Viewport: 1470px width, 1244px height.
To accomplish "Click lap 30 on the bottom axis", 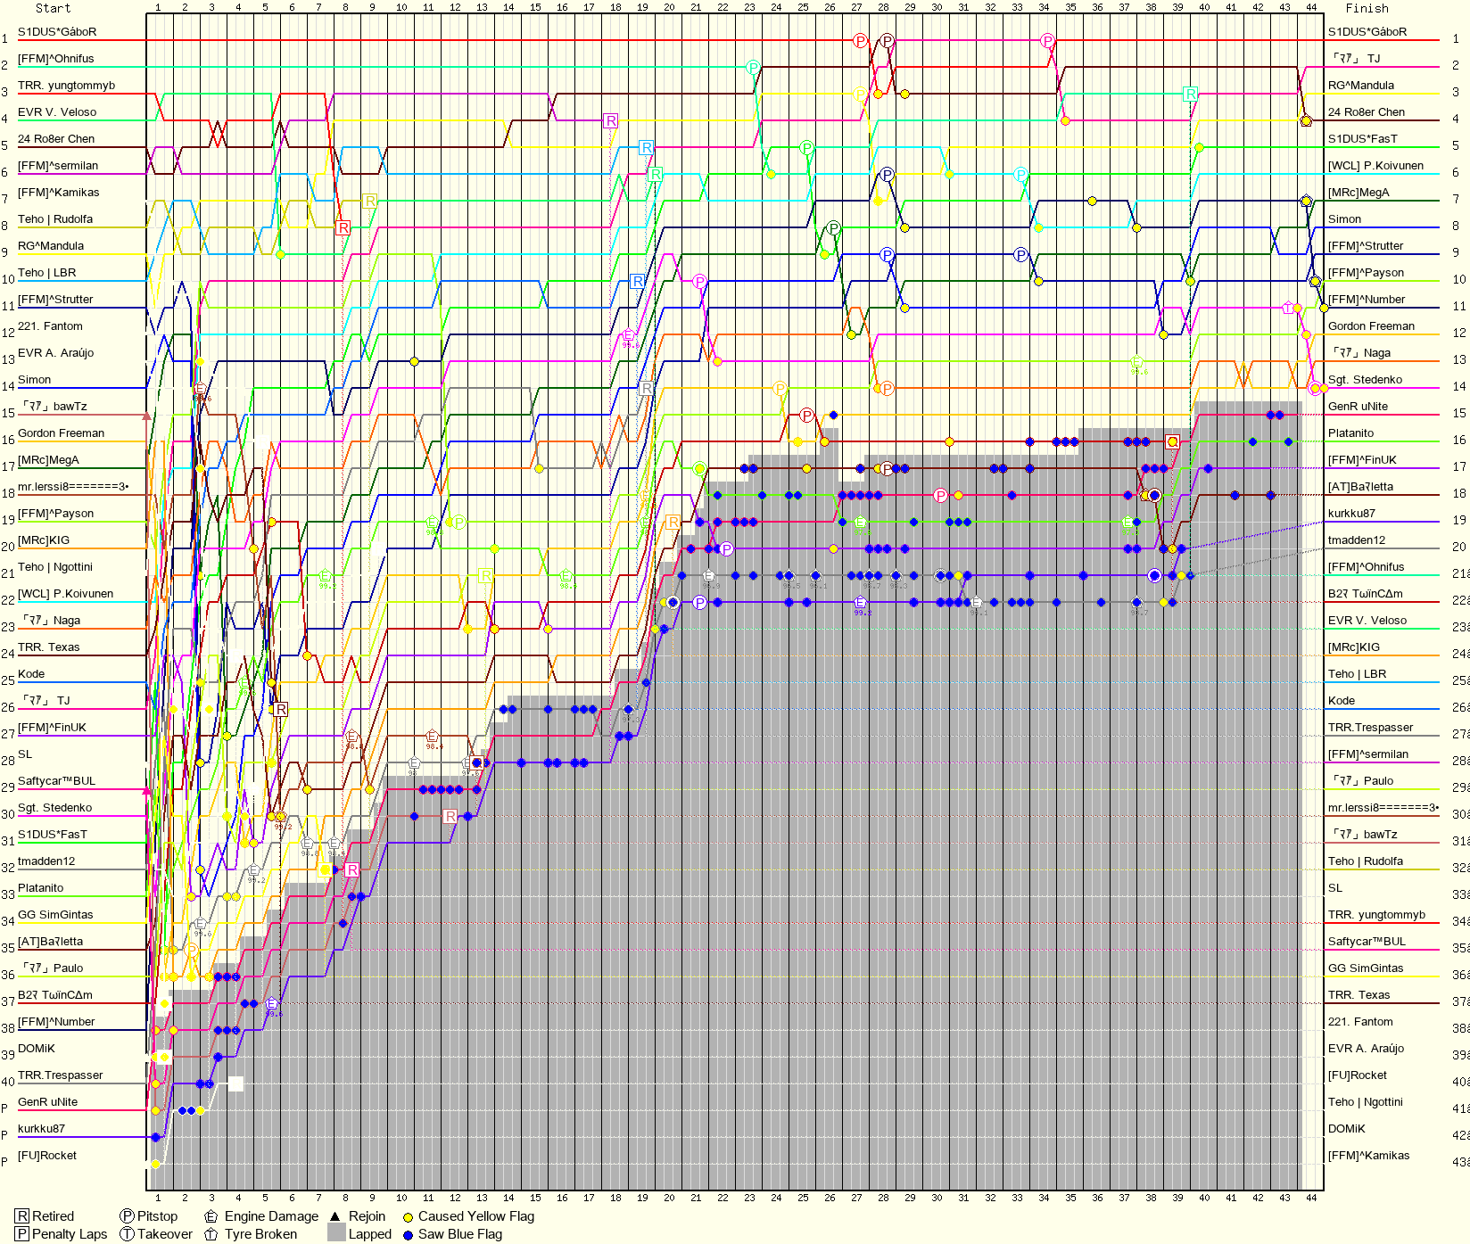I will [x=937, y=1198].
